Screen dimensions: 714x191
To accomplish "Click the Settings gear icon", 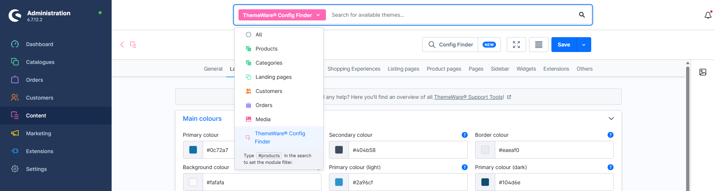I will [x=15, y=169].
